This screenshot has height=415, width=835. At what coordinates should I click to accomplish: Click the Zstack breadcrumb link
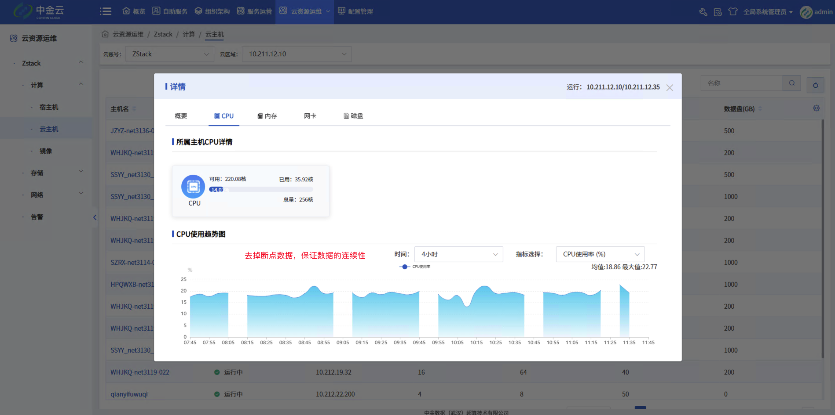(163, 34)
